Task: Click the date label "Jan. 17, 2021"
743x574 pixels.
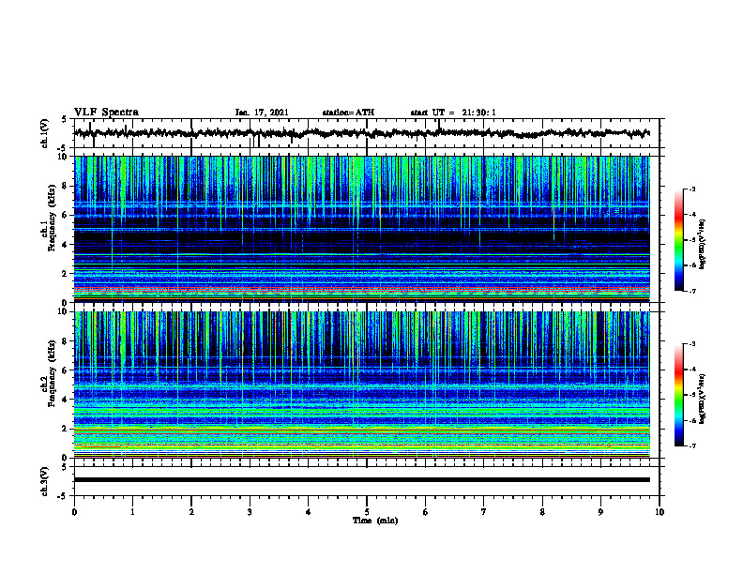Action: 262,113
